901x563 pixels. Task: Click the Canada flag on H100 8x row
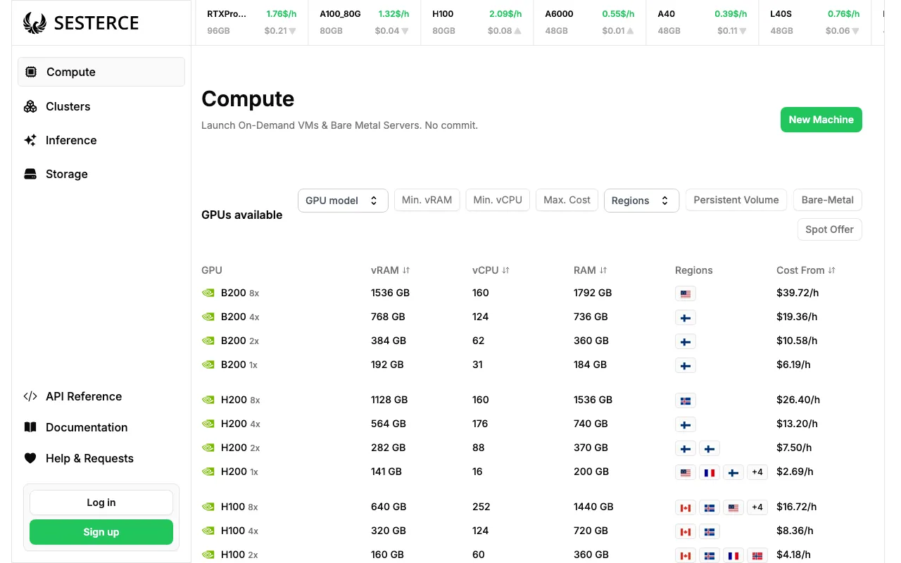[686, 508]
